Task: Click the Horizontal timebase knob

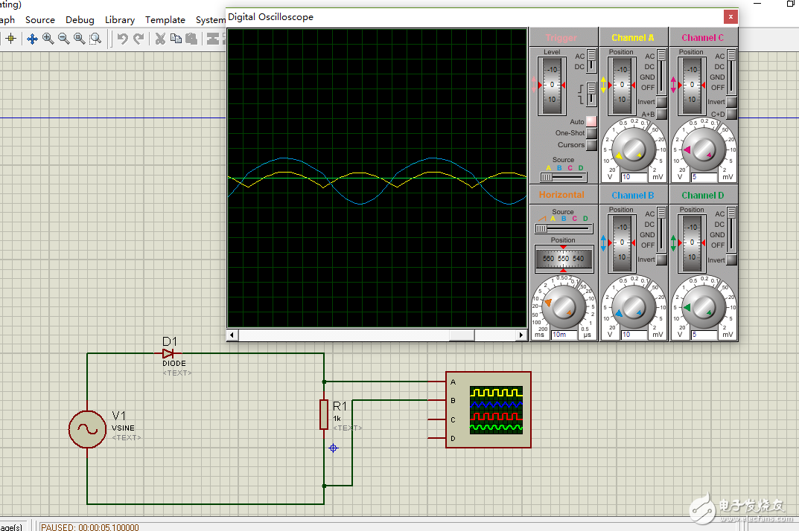Action: click(564, 307)
